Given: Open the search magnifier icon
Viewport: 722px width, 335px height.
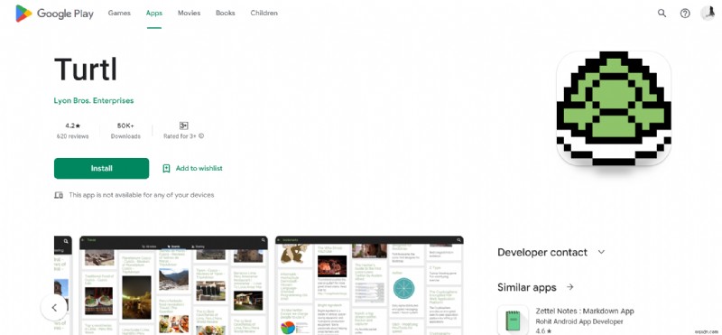Looking at the screenshot, I should pos(662,14).
